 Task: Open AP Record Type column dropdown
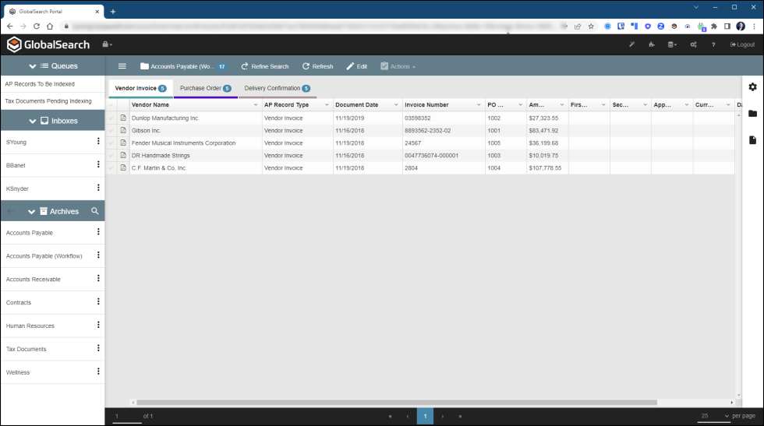327,104
